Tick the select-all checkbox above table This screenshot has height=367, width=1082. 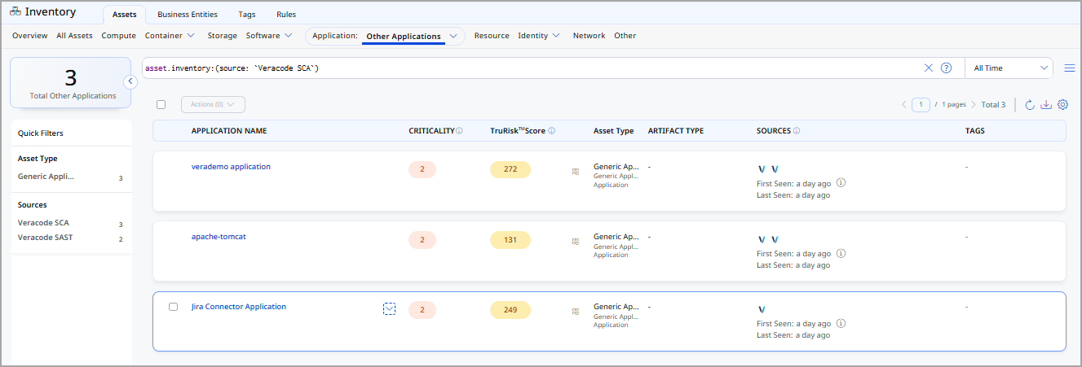(161, 104)
